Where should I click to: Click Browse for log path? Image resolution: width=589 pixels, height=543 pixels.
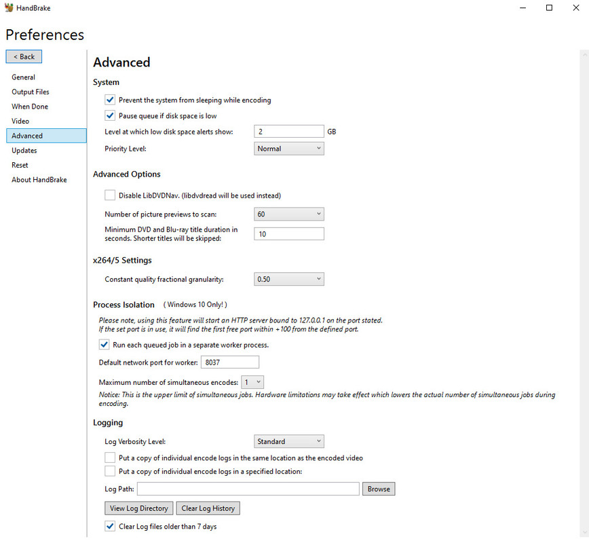pyautogui.click(x=379, y=489)
